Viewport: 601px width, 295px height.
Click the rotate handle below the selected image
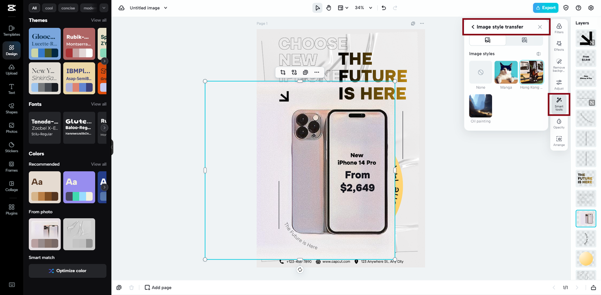pos(300,270)
